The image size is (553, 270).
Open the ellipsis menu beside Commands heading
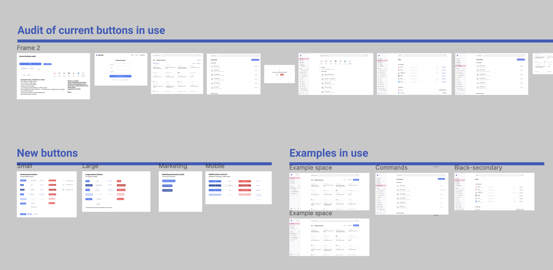point(436,167)
